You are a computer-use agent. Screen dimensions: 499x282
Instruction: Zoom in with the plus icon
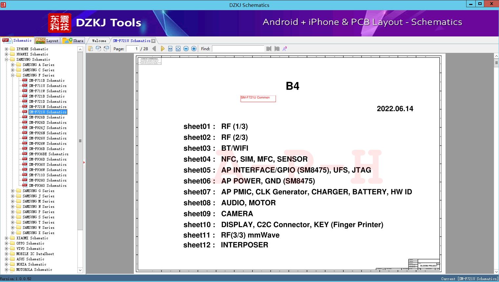(194, 49)
